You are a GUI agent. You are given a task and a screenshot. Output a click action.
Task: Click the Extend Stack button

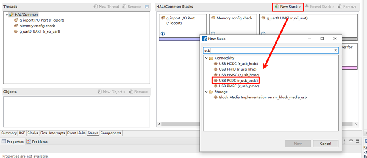[319, 7]
